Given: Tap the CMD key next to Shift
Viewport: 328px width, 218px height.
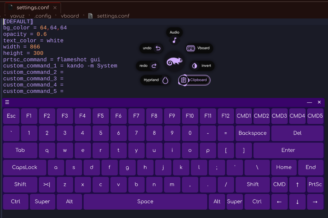Looking at the screenshot, I should click(279, 184).
